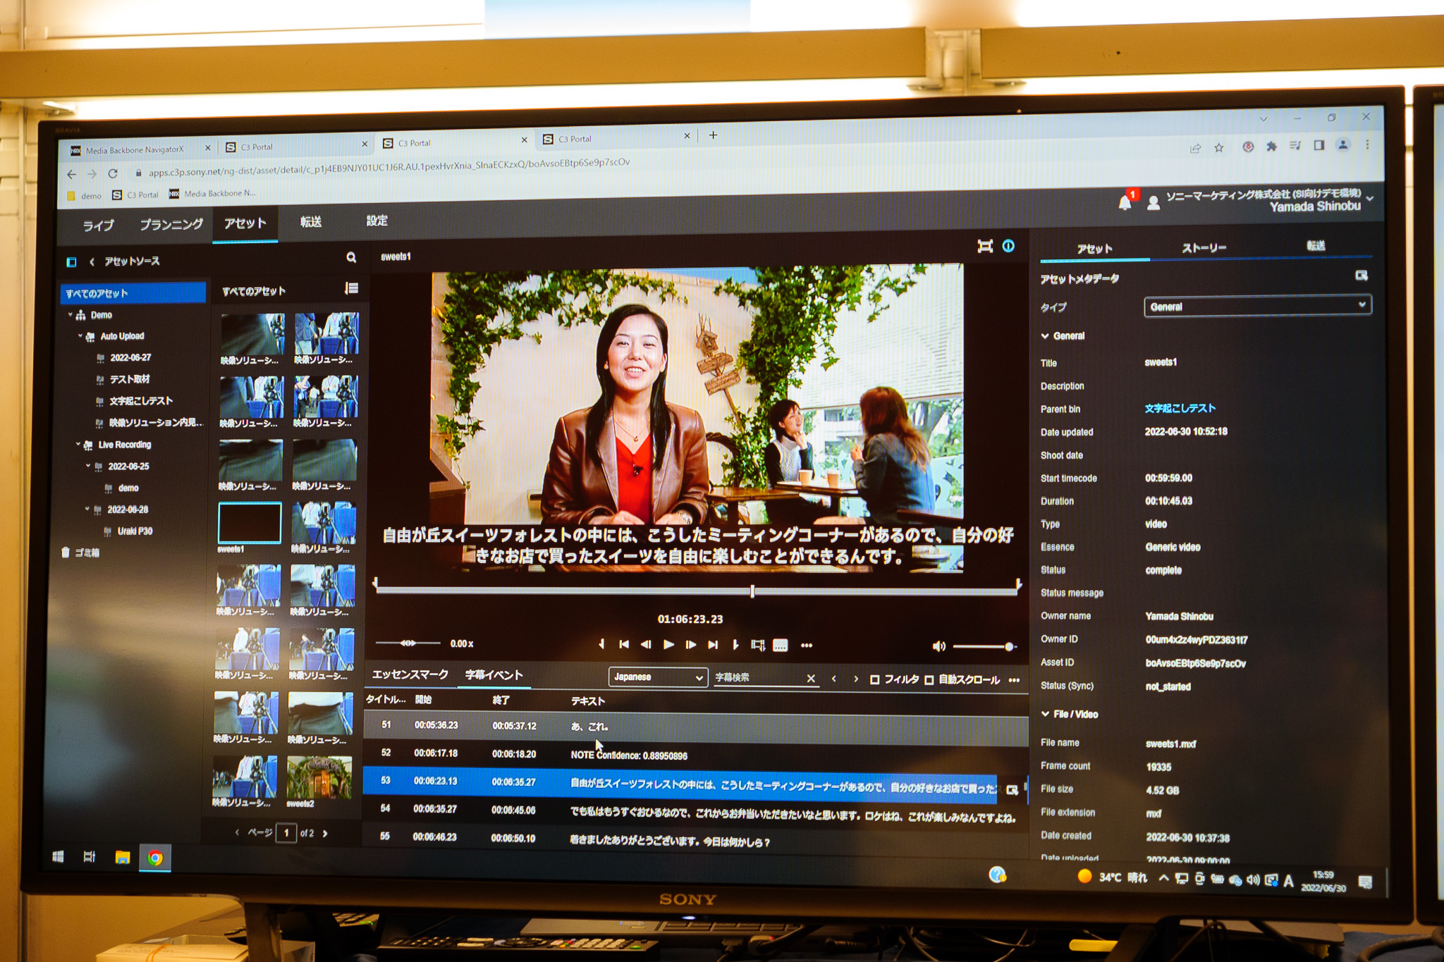Open the エッセンスマーク tab
This screenshot has height=962, width=1444.
(410, 674)
